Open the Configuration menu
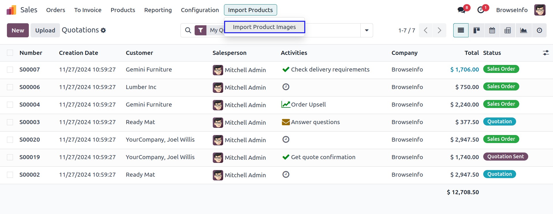The width and height of the screenshot is (553, 214). click(200, 10)
